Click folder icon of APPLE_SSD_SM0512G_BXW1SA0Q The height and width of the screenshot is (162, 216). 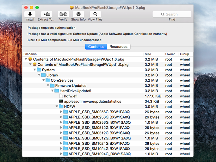pyautogui.click(x=65, y=138)
